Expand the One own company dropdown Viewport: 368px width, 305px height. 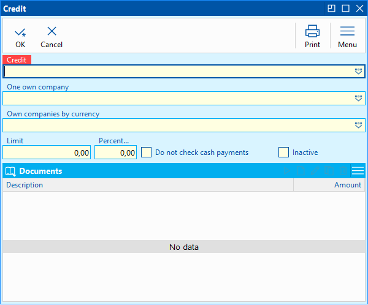358,99
